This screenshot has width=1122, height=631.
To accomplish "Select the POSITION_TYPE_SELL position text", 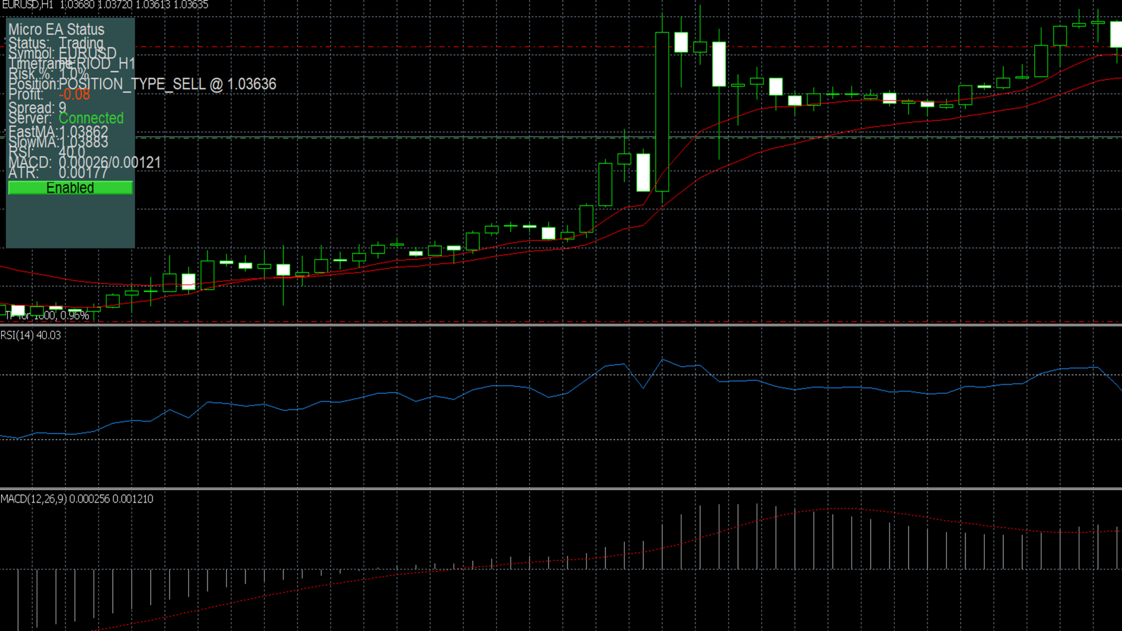I will click(132, 84).
